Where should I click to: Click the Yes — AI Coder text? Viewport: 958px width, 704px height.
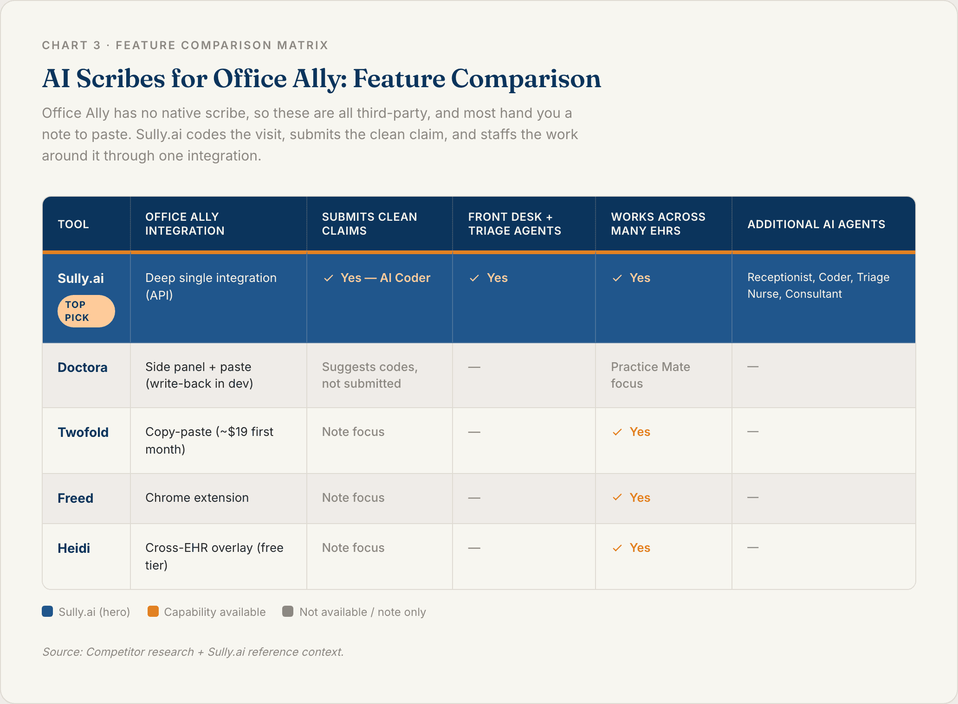coord(385,278)
